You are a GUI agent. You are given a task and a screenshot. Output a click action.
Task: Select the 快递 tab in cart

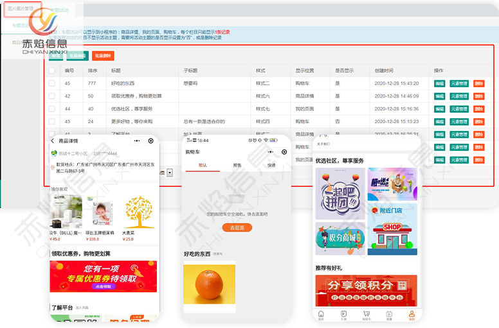click(271, 165)
